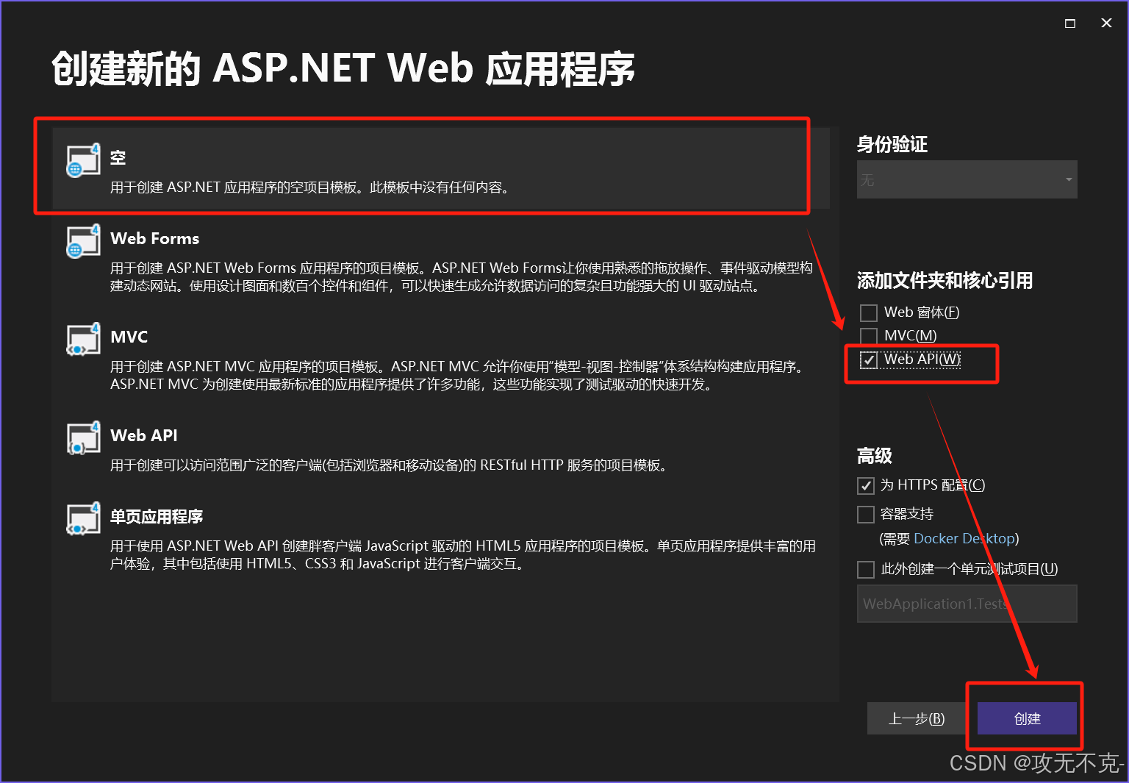This screenshot has width=1129, height=783.
Task: Close the dialog window
Action: pos(1106,24)
